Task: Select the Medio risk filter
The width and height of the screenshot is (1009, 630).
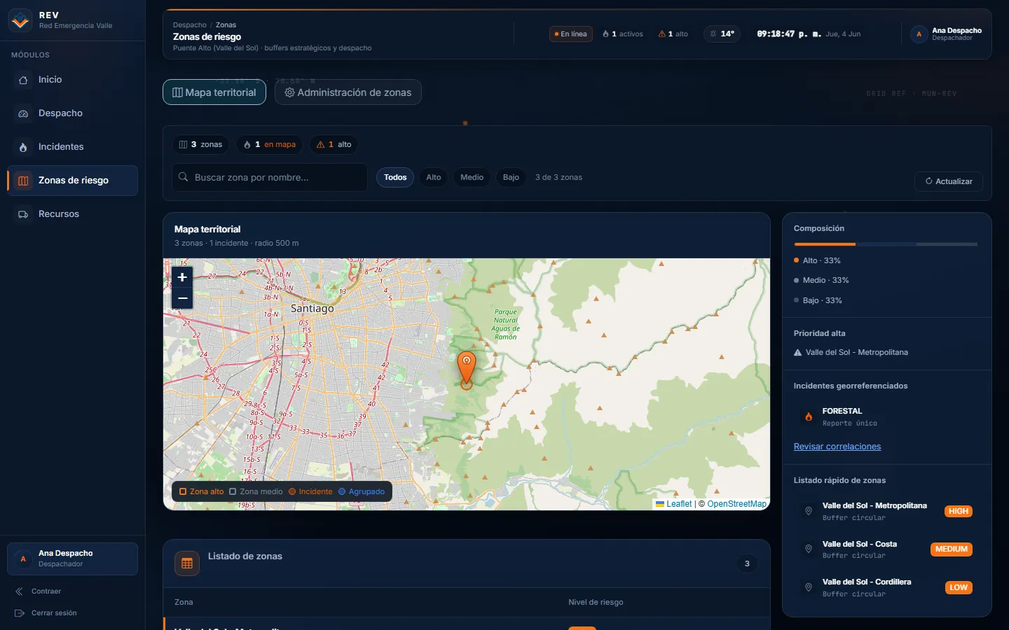Action: coord(472,177)
